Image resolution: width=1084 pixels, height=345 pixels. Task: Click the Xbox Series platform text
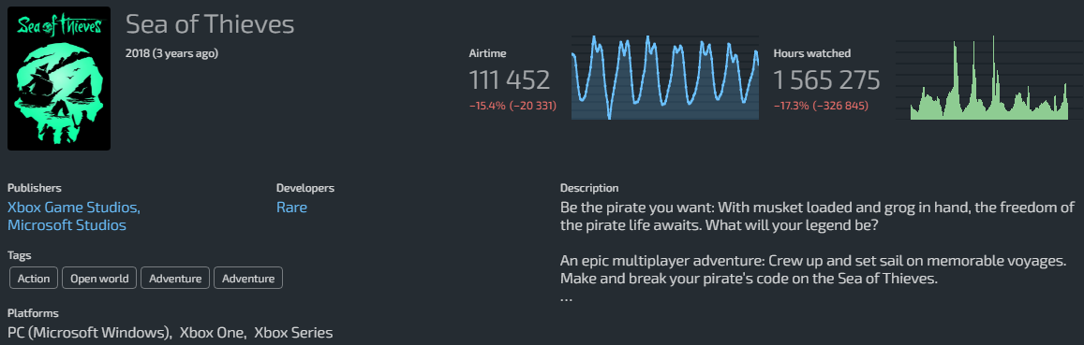(294, 333)
